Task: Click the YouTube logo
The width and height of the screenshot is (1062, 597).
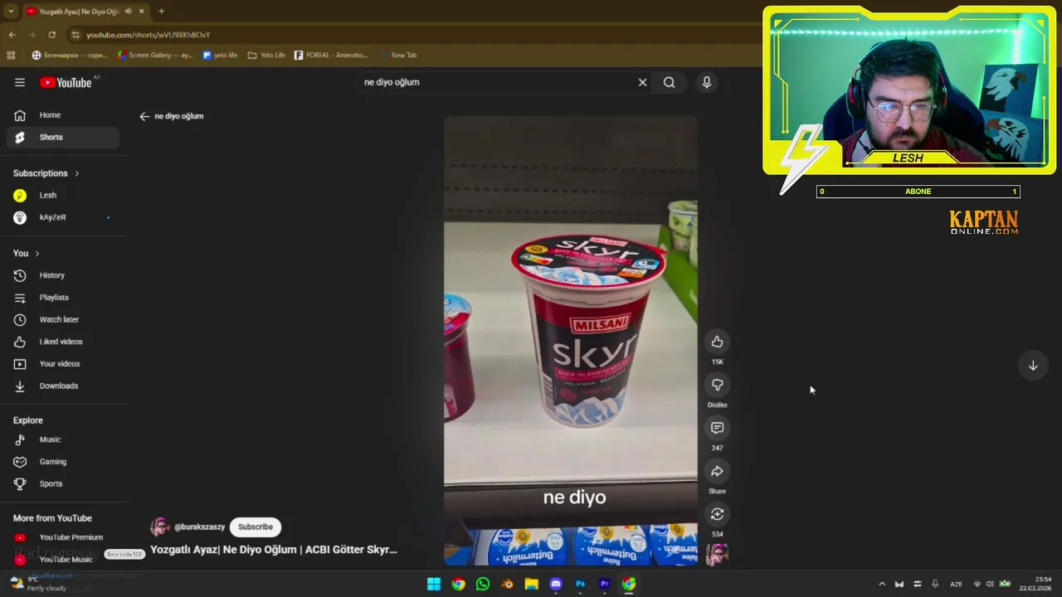Action: pyautogui.click(x=66, y=82)
